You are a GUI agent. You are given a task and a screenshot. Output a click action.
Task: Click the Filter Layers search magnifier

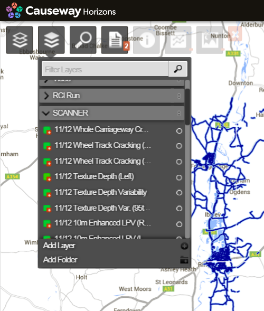178,69
